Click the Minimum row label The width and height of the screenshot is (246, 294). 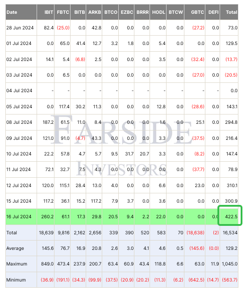point(16,280)
